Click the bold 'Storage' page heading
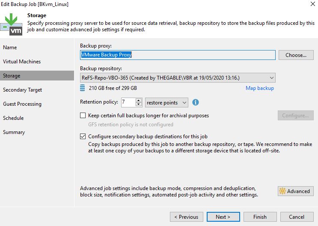 [x=37, y=15]
